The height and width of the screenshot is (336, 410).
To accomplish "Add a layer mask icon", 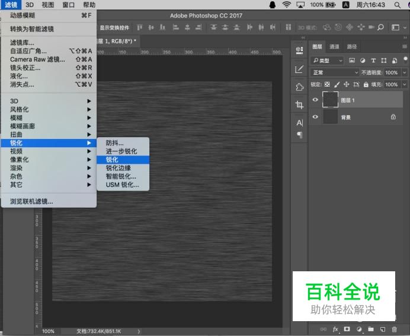I will (347, 329).
